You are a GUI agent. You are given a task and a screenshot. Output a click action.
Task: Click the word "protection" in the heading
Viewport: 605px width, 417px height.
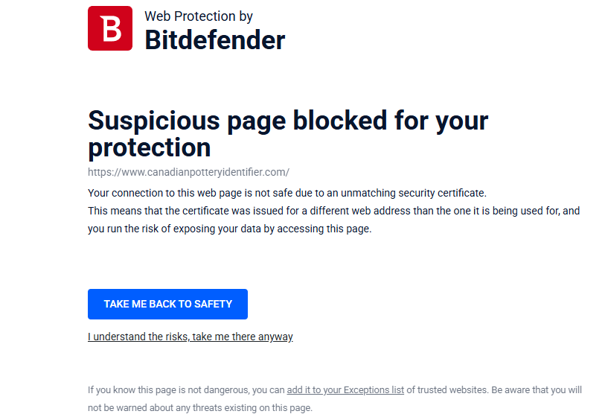(149, 147)
